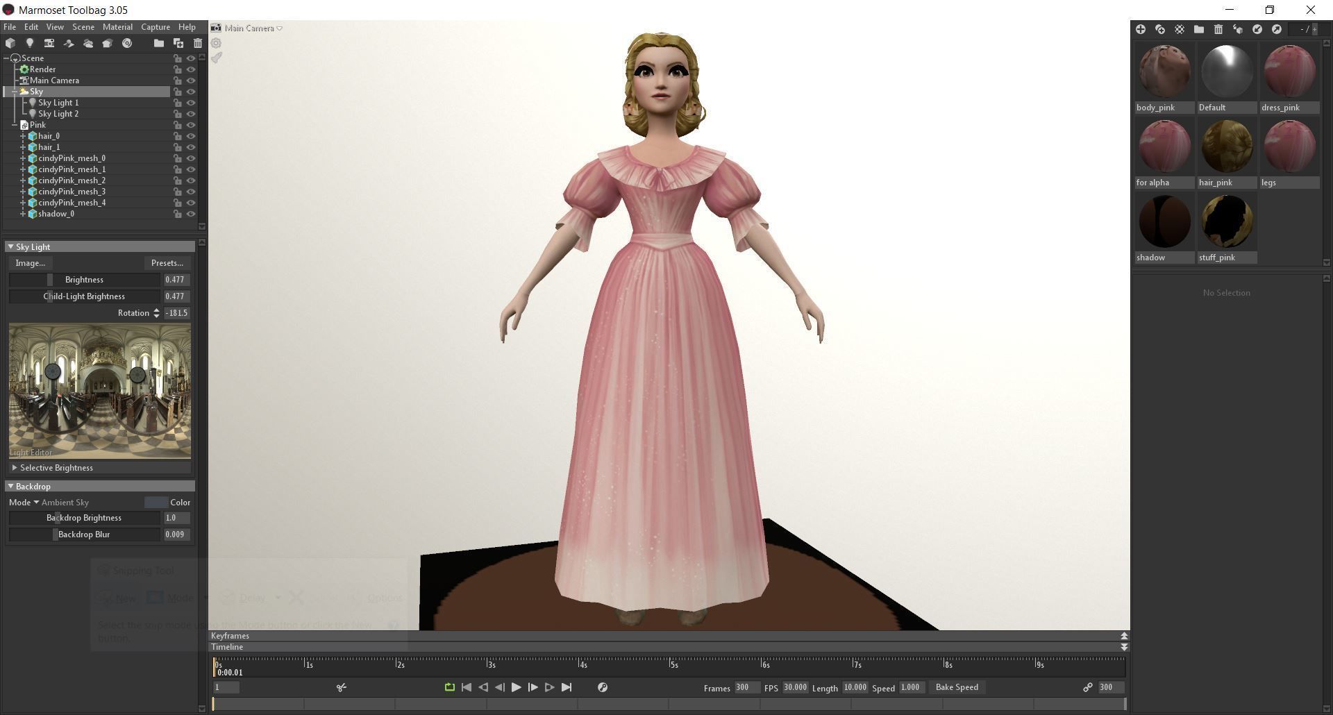Collapse the Backdrop section
Image resolution: width=1333 pixels, height=715 pixels.
pos(10,486)
